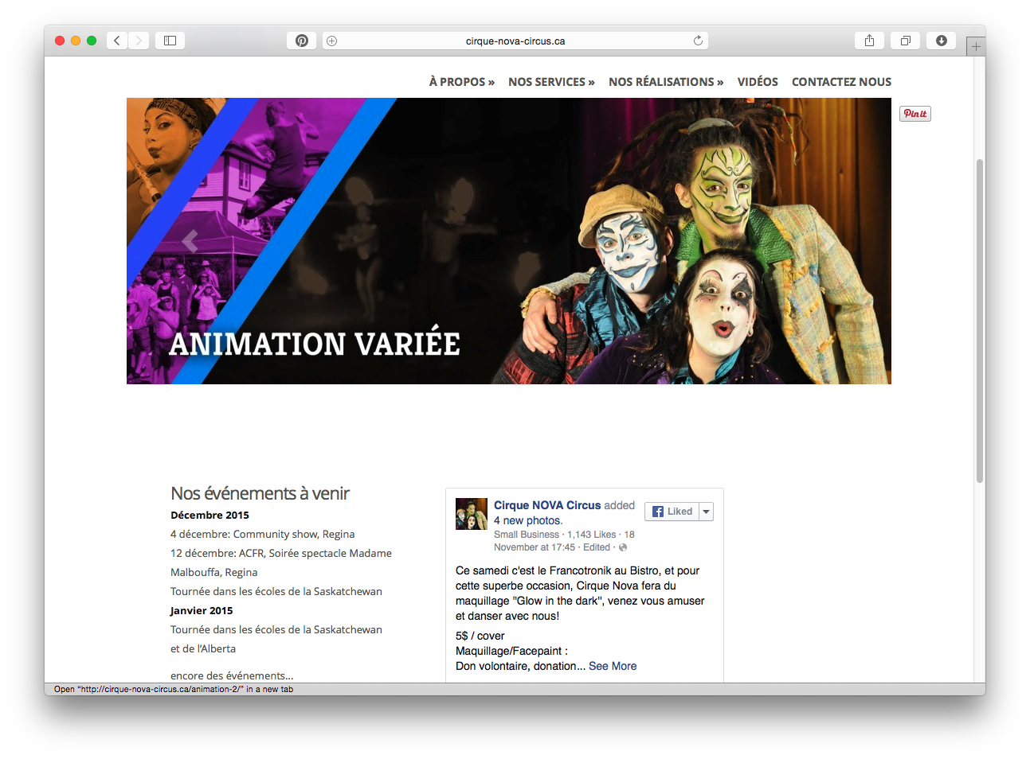Image resolution: width=1030 pixels, height=759 pixels.
Task: Expand the À PROPOS menu
Action: pos(462,82)
